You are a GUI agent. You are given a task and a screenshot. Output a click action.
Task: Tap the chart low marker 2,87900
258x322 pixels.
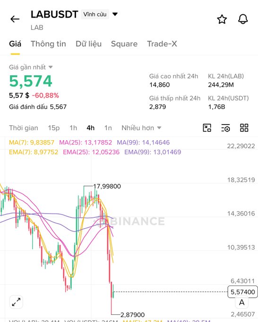133,314
